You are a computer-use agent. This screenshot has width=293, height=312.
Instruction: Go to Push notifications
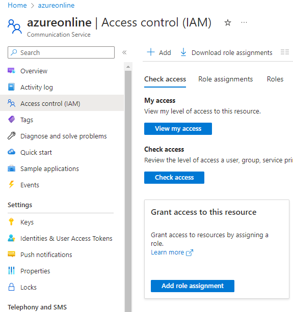click(46, 254)
